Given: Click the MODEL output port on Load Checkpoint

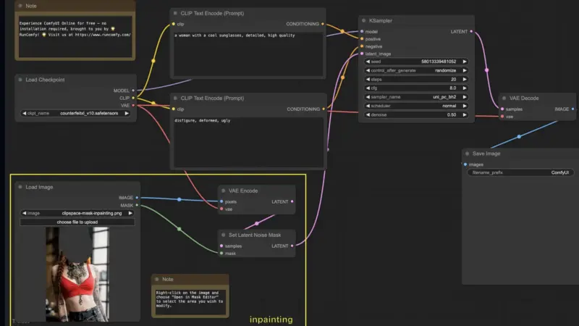Looking at the screenshot, I should tap(133, 91).
